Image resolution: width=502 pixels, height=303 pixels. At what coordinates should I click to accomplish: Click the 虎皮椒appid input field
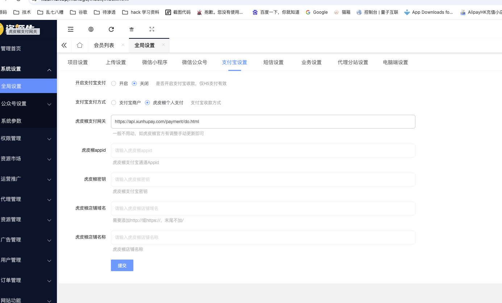pos(263,150)
